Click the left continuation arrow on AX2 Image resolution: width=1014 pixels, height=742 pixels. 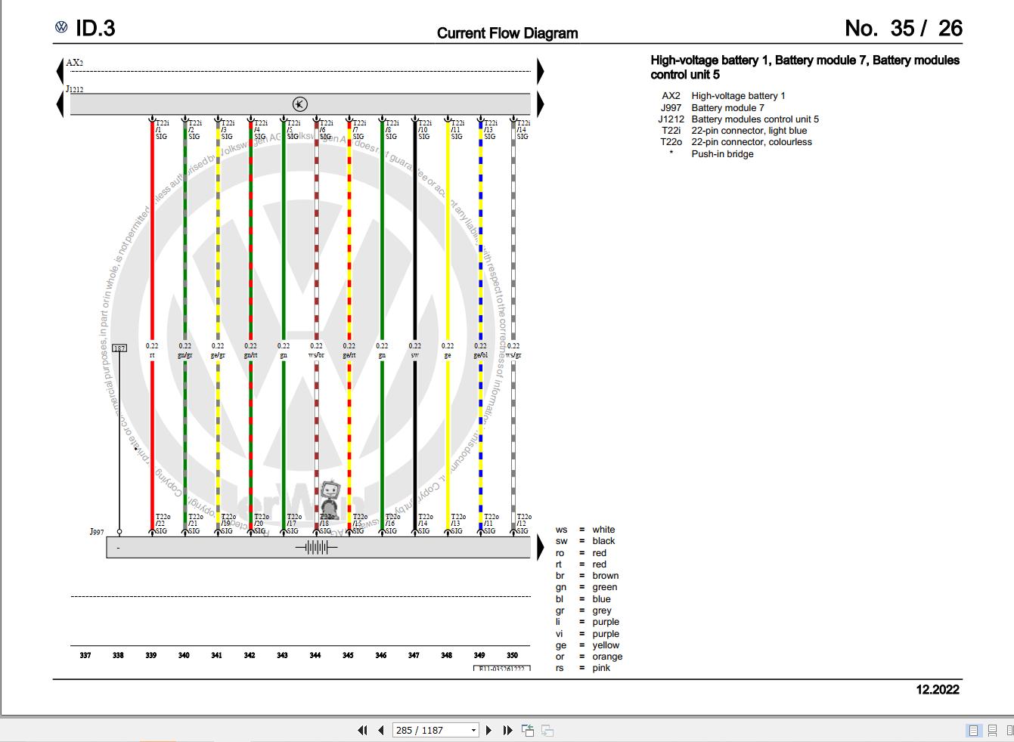(x=60, y=72)
